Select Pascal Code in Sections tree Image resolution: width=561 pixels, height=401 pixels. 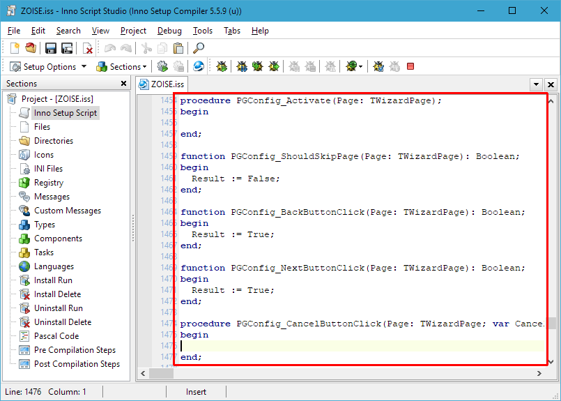(56, 336)
